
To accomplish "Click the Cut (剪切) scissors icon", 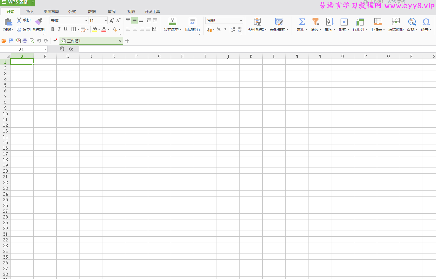I will coord(19,20).
